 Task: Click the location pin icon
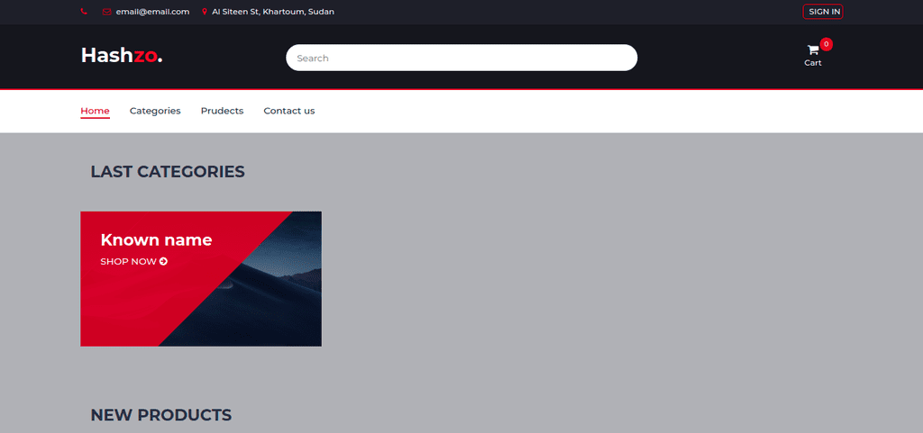205,12
